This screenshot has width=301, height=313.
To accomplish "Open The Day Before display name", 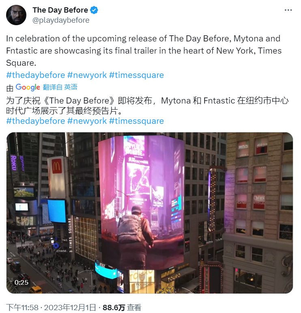I will pos(60,10).
